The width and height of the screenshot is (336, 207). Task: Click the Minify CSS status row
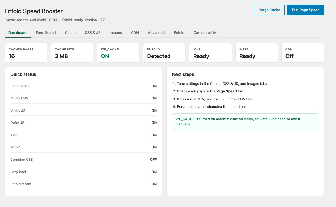point(83,98)
